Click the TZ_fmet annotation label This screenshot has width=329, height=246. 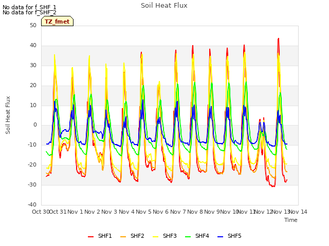pos(57,22)
